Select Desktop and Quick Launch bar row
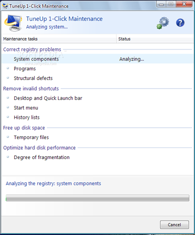This screenshot has width=195, height=235. click(x=97, y=98)
